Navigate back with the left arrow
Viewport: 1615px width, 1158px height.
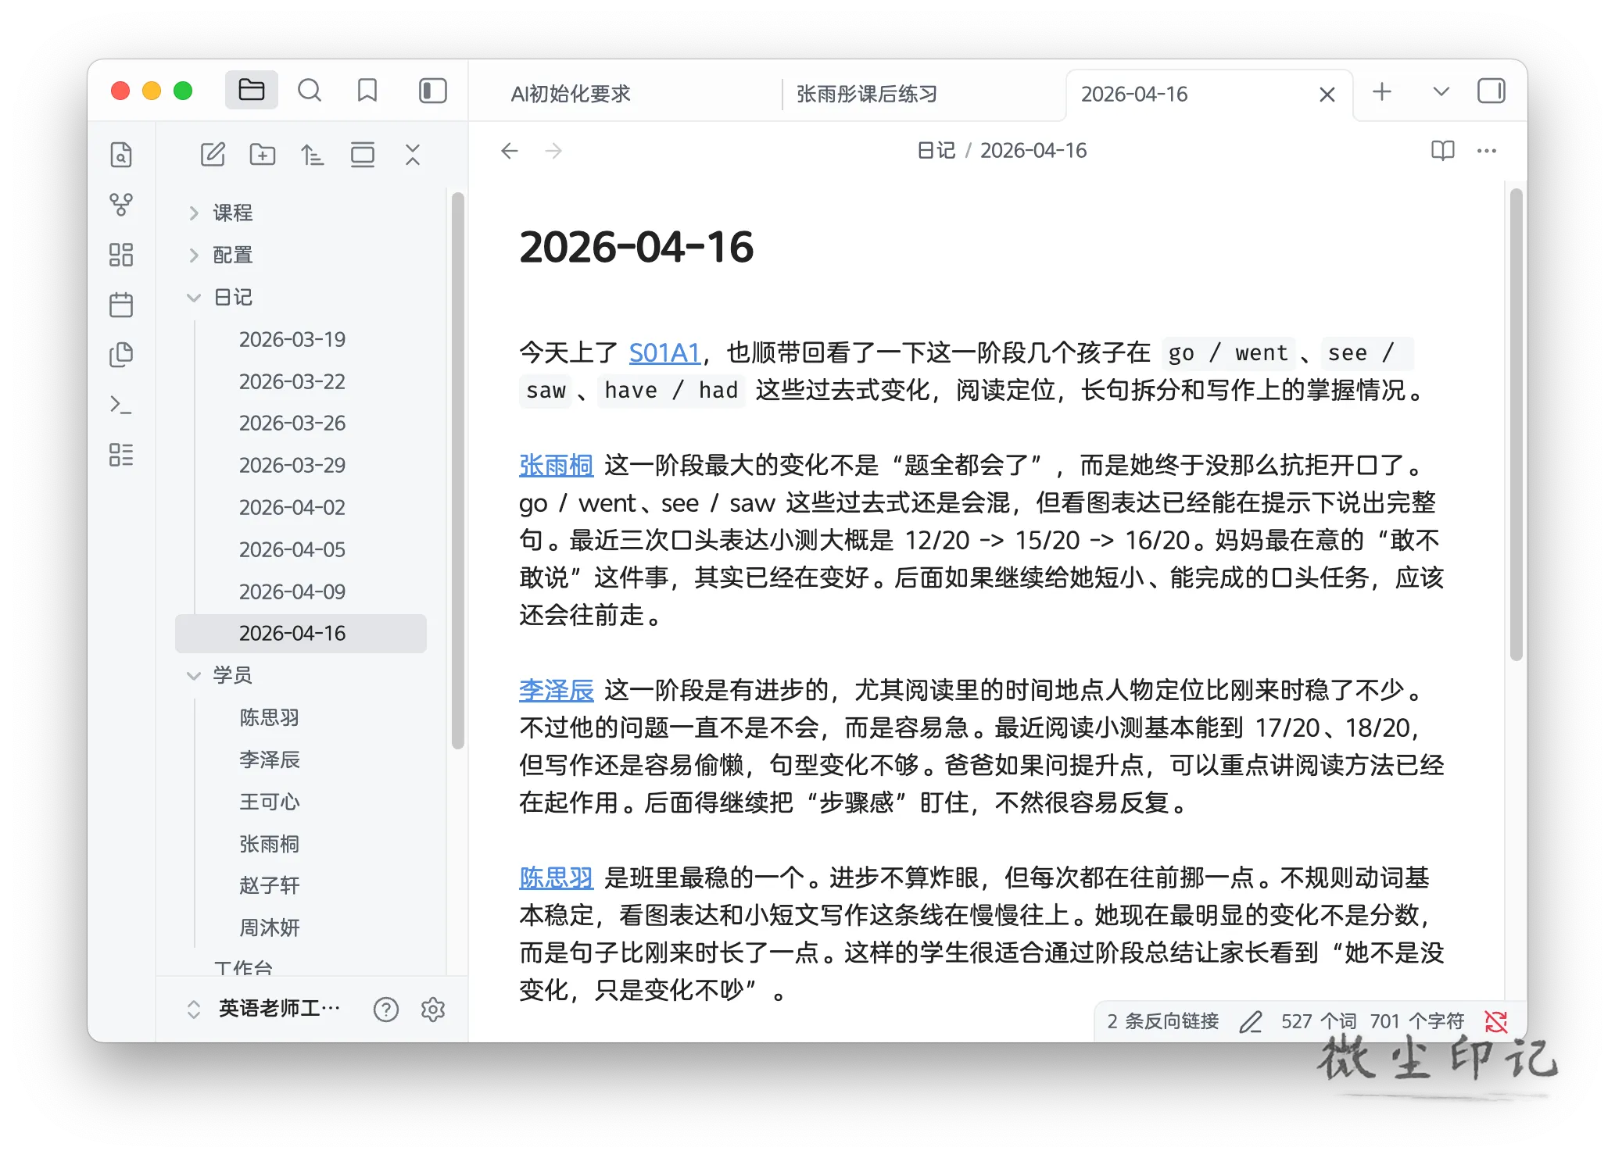point(510,151)
